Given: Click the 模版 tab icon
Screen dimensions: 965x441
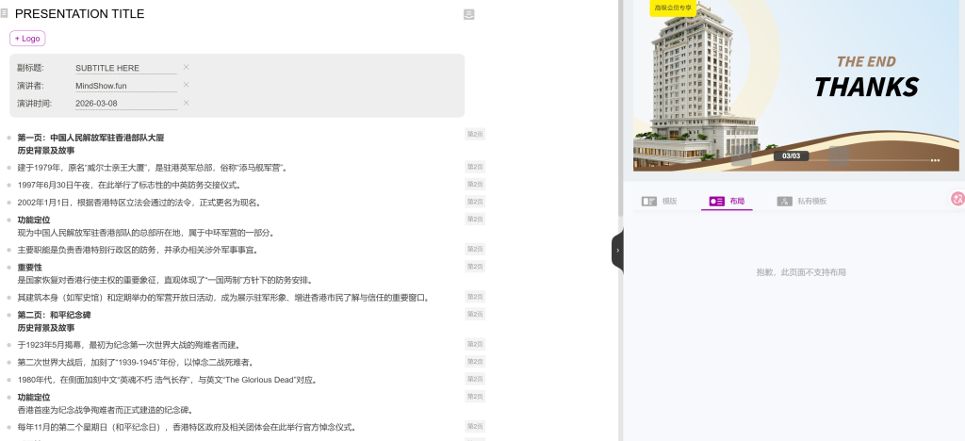Looking at the screenshot, I should 648,201.
